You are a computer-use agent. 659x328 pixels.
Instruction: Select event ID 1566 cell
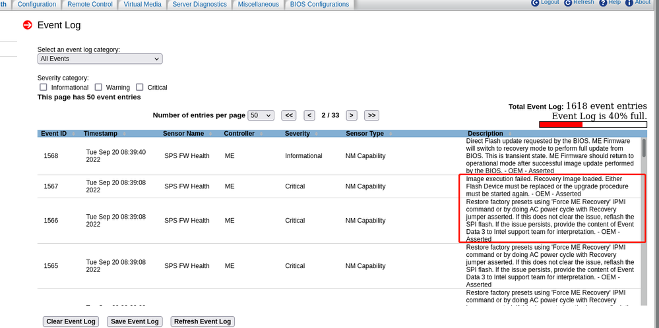coord(51,221)
